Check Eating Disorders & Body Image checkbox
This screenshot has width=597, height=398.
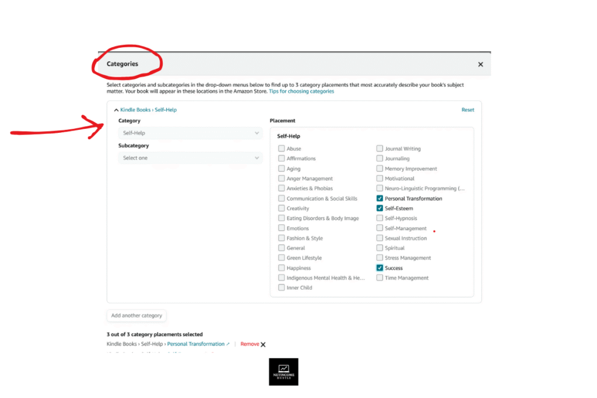coord(282,218)
